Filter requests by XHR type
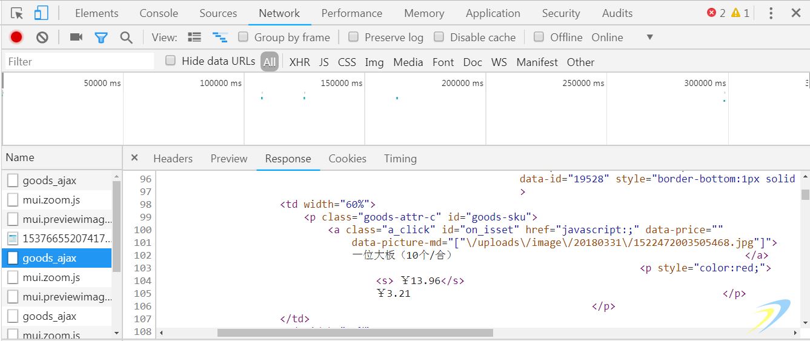Screen dimensions: 810x341 tap(299, 62)
